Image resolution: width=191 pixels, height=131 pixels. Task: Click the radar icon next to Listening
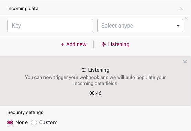pyautogui.click(x=104, y=44)
